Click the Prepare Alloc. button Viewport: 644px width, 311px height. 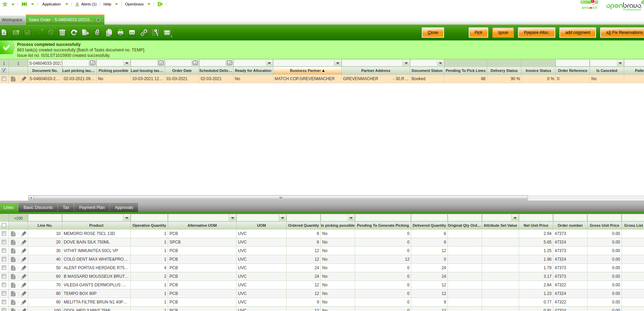(x=536, y=33)
